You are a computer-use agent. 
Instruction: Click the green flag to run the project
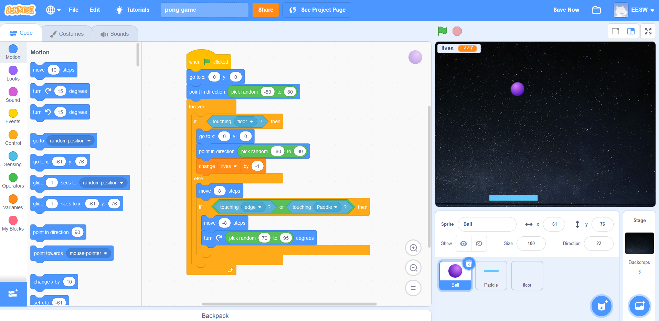point(442,31)
